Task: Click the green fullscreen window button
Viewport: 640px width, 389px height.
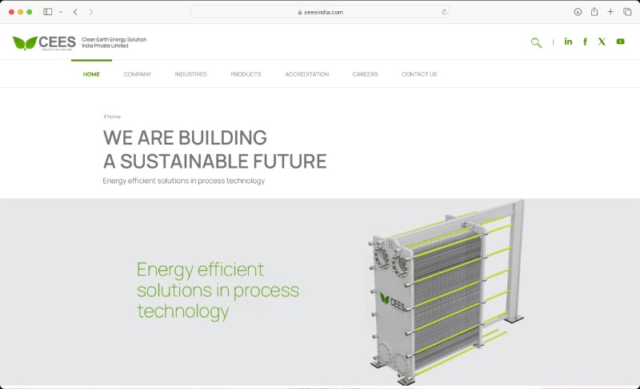Action: [30, 12]
